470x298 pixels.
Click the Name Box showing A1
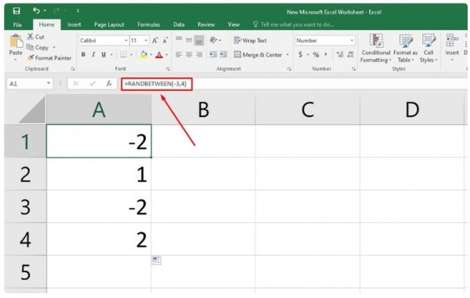click(29, 84)
